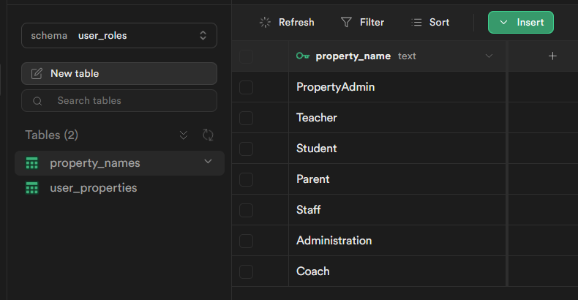Image resolution: width=578 pixels, height=300 pixels.
Task: Click the Sort lines icon
Action: tap(417, 23)
